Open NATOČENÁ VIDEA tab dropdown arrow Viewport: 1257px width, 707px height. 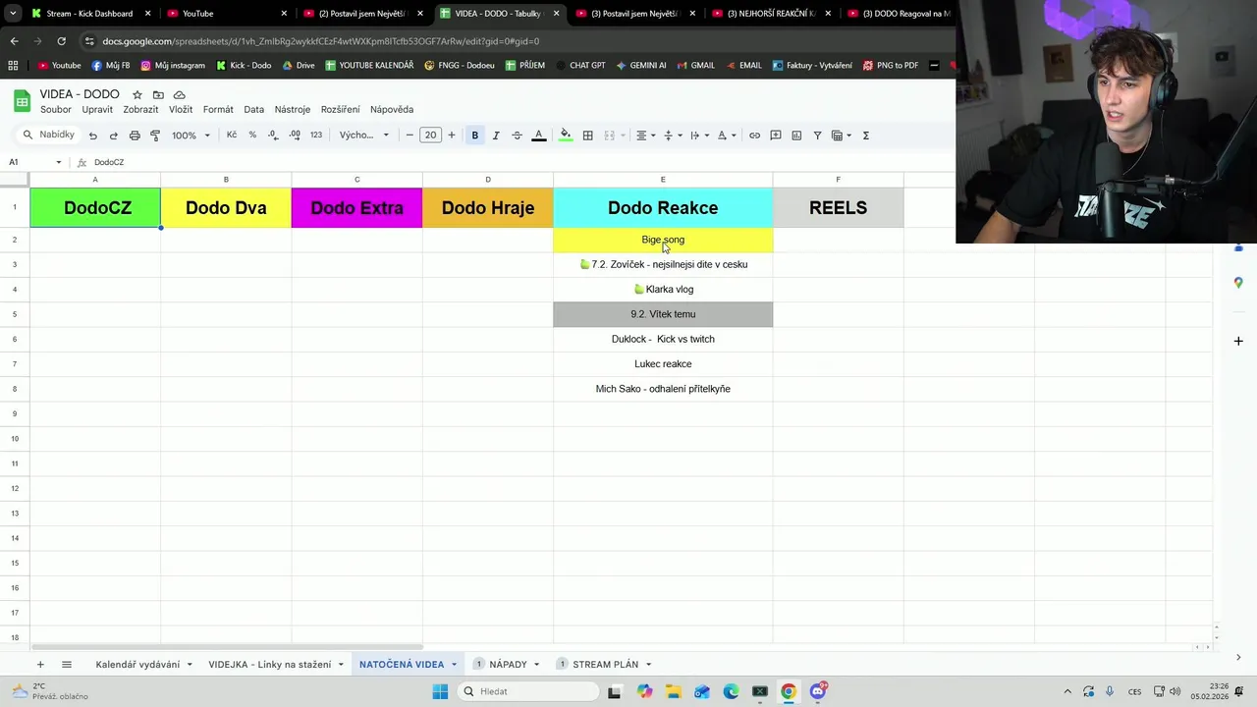click(454, 665)
